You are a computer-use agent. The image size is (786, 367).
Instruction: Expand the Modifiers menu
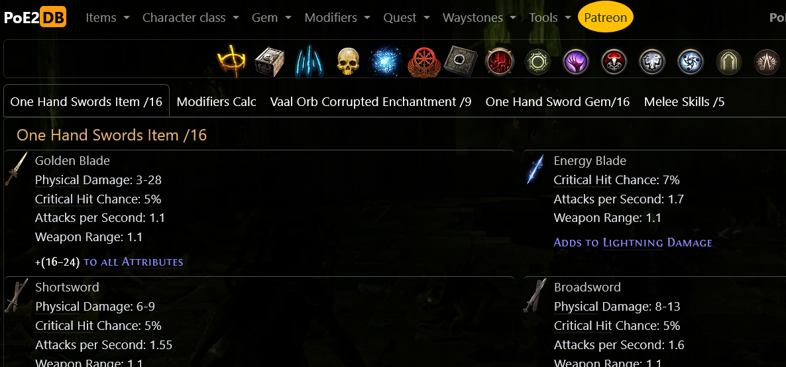tap(337, 17)
